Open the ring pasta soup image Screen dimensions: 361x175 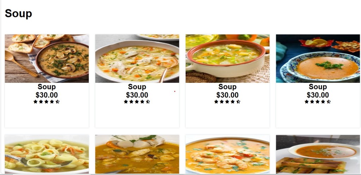coord(47,154)
